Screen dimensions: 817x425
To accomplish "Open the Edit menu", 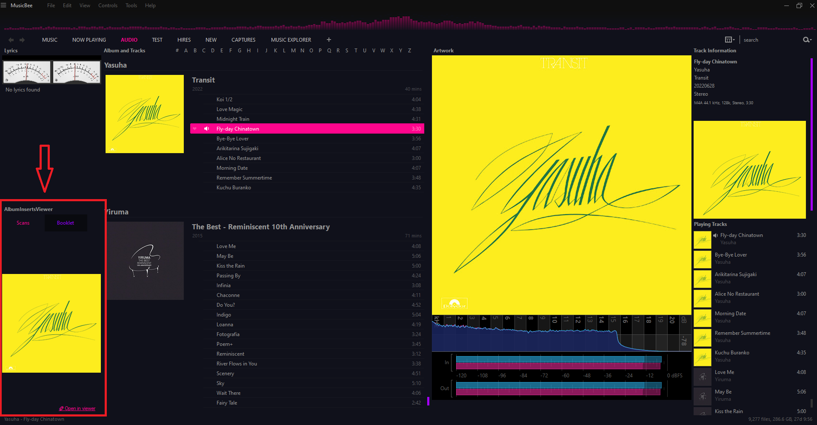I will point(67,6).
